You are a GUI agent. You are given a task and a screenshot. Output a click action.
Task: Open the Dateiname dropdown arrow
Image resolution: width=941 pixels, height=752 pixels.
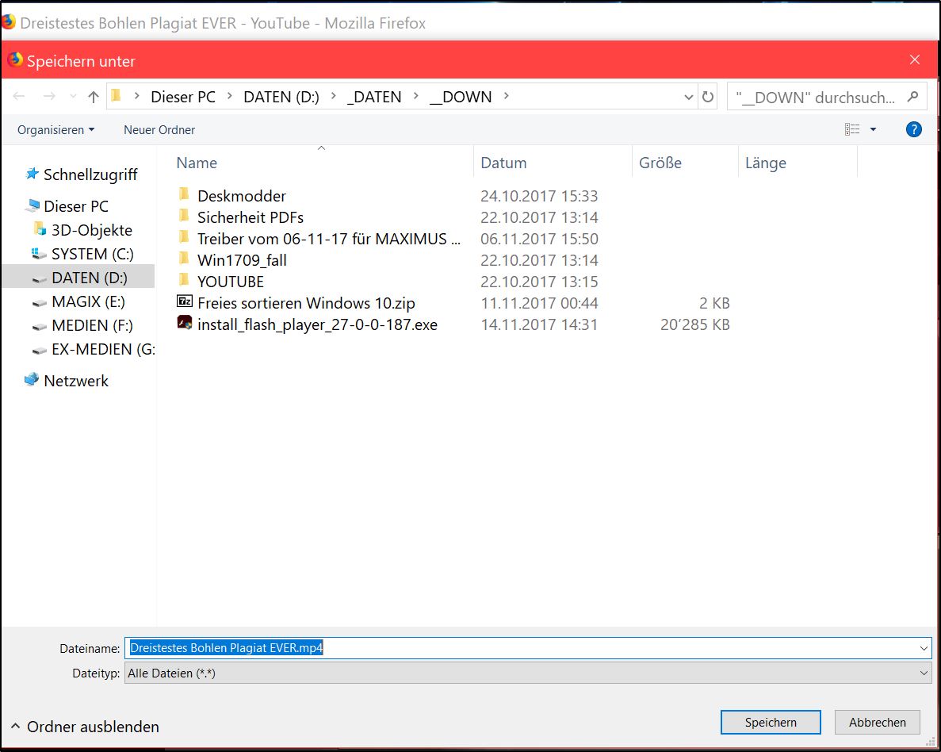[x=923, y=648]
